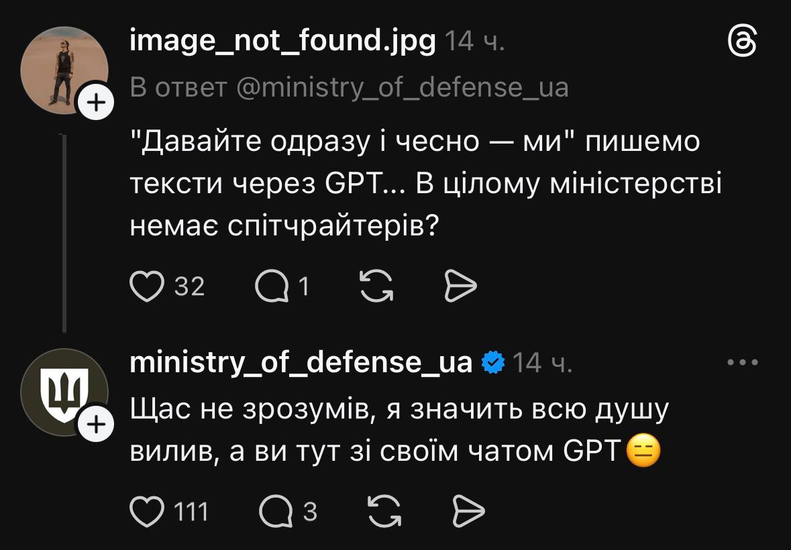Like the image_not_found.jpg comment

point(147,286)
